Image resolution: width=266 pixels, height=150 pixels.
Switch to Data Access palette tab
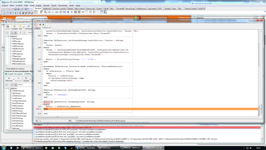coord(90,9)
